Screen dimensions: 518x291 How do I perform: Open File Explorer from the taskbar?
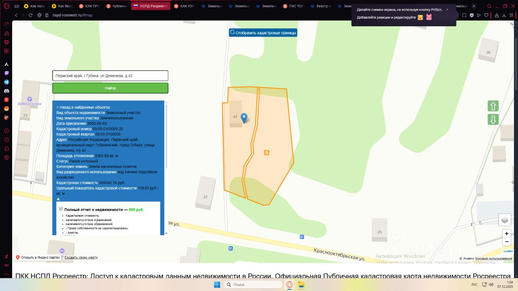coord(301,285)
